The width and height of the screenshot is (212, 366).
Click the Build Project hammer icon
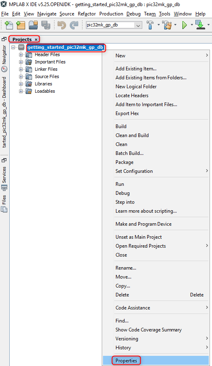[x=150, y=25]
